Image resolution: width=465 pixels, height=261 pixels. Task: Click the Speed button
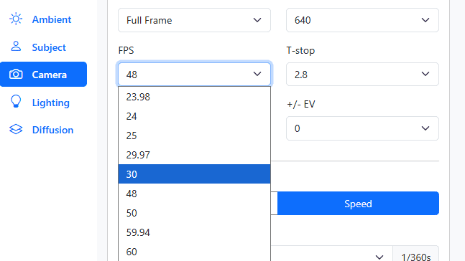(358, 204)
